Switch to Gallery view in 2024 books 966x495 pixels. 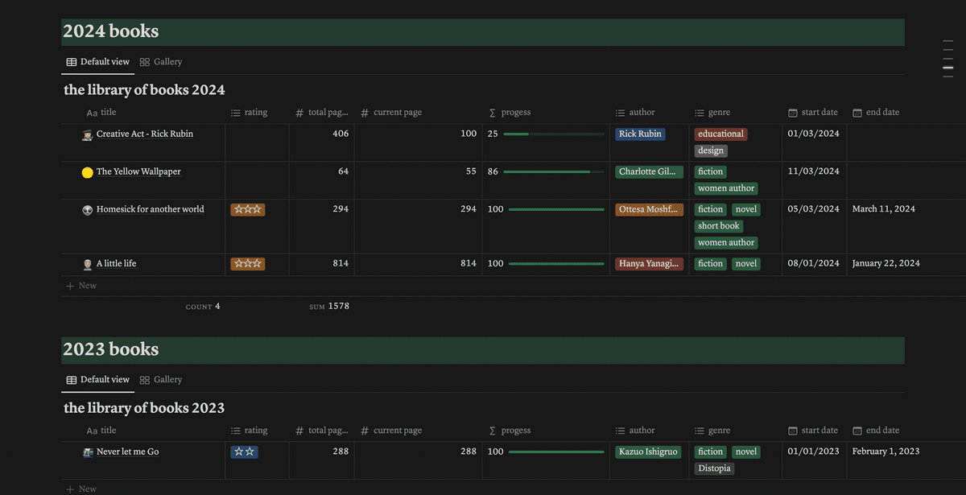pyautogui.click(x=161, y=62)
